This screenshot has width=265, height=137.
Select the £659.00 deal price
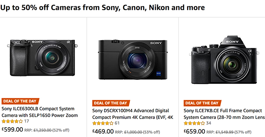coord(194,131)
